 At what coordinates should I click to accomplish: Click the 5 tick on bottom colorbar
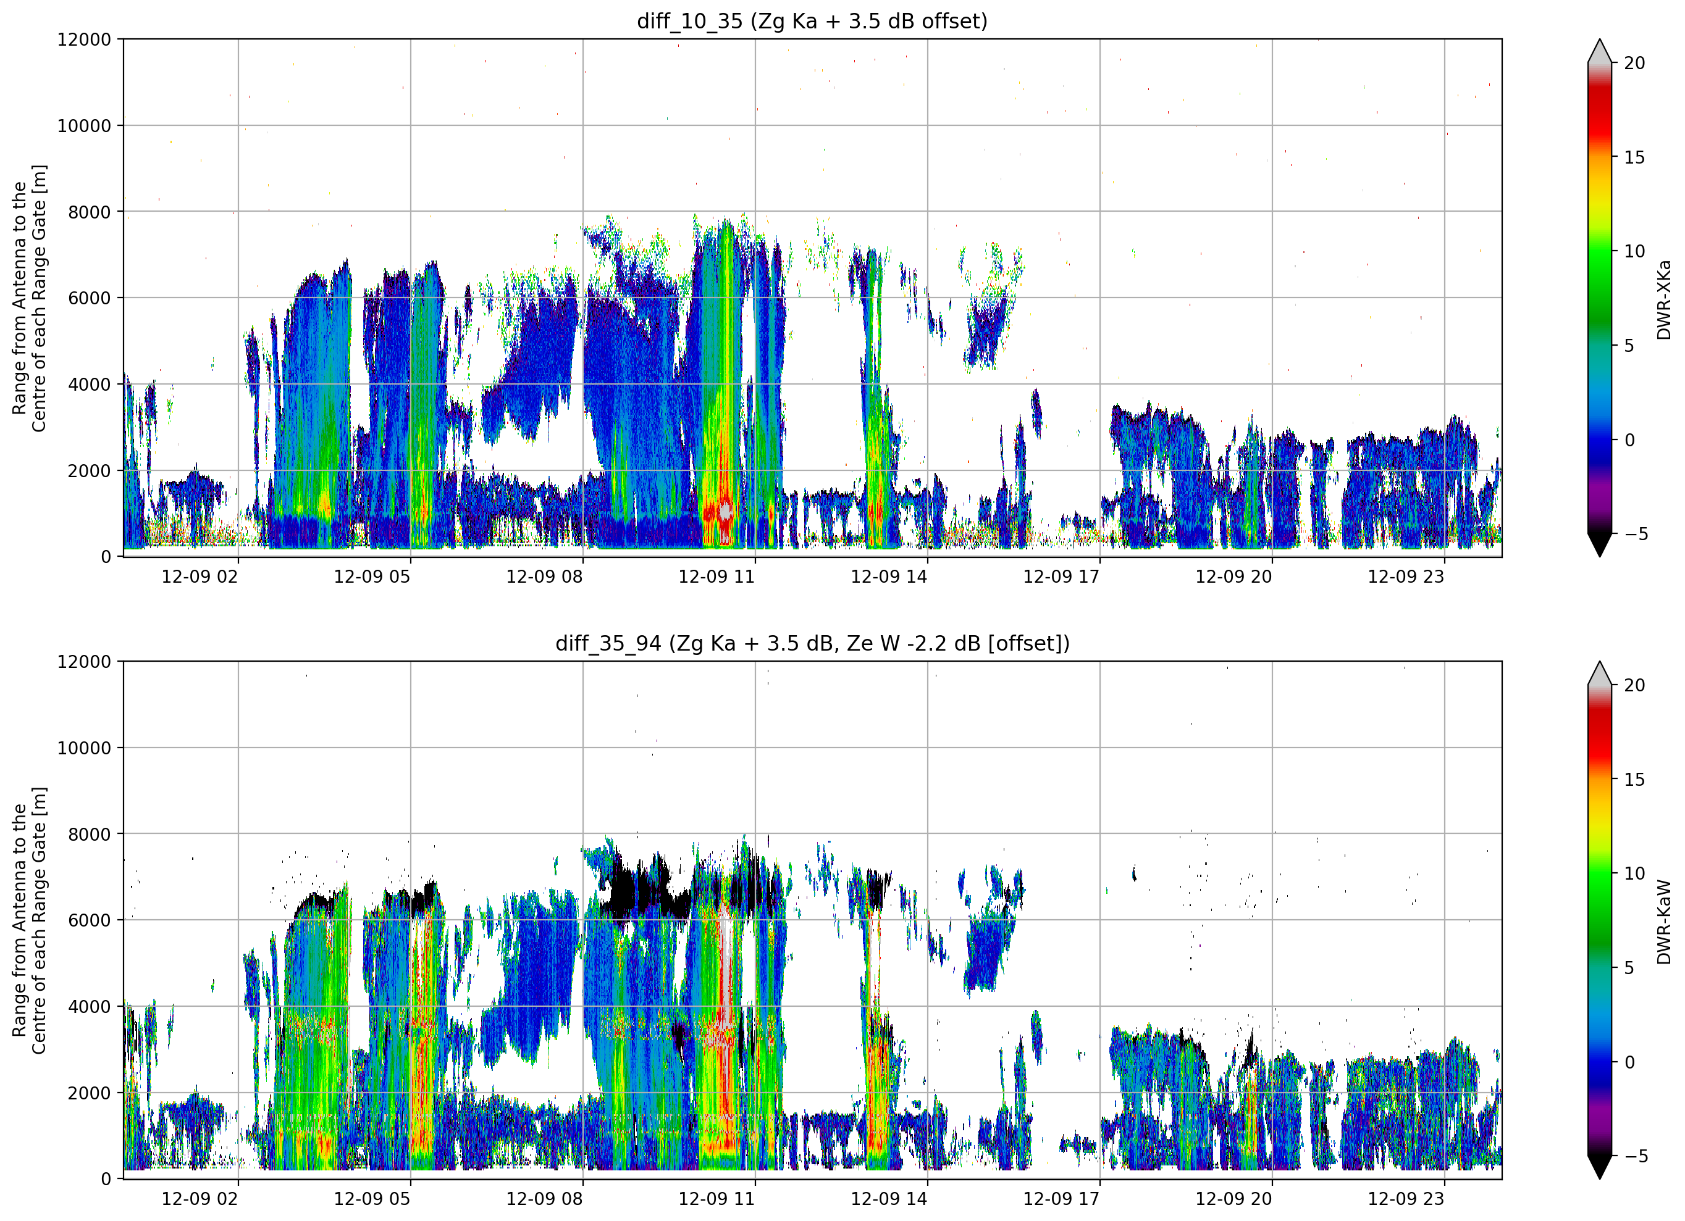(x=1629, y=968)
